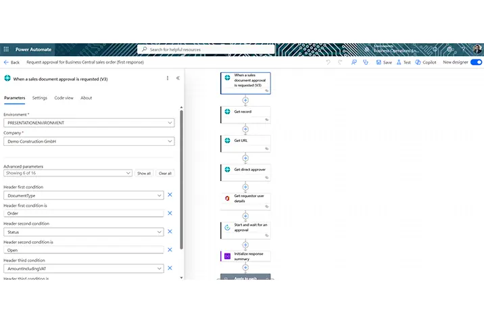Click the scroll down arrow in parameters panel
This screenshot has width=484, height=323.
tap(181, 278)
